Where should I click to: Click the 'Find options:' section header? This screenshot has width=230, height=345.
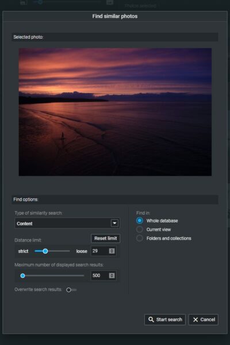pyautogui.click(x=115, y=200)
